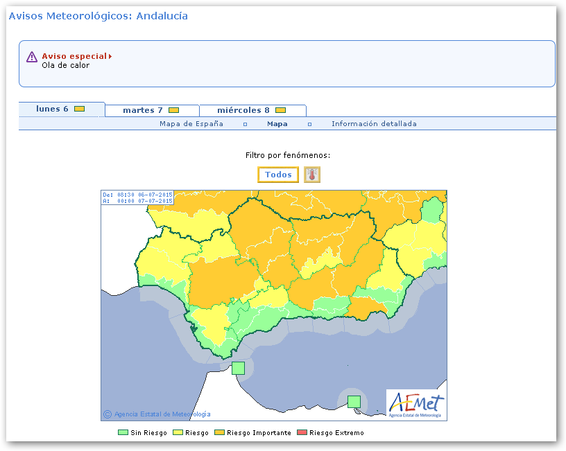Go to Mapa de España view
Viewport: 566px width, 451px height.
point(191,124)
